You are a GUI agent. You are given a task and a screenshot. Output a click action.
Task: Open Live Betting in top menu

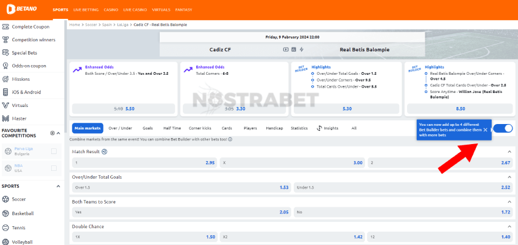86,10
